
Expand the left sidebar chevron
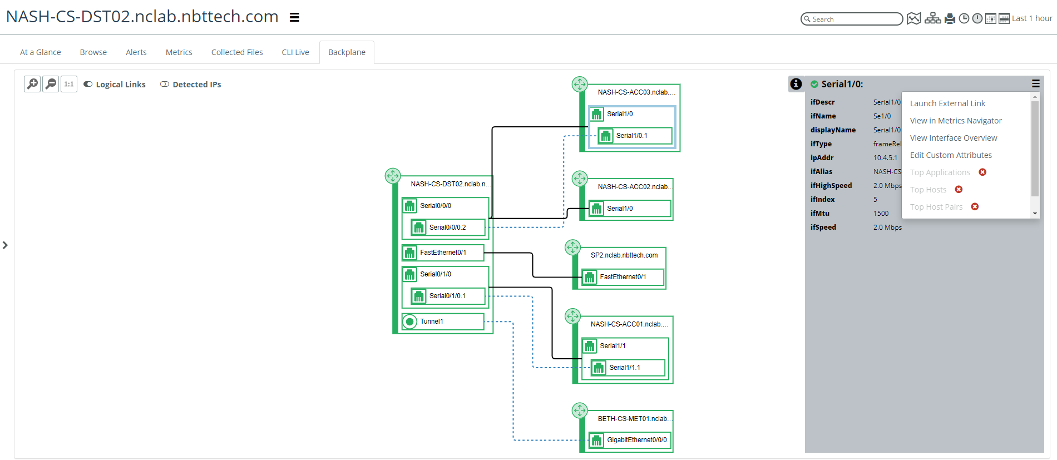coord(5,245)
